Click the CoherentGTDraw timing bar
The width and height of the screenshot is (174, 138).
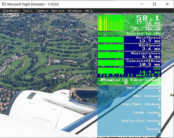click(x=110, y=63)
